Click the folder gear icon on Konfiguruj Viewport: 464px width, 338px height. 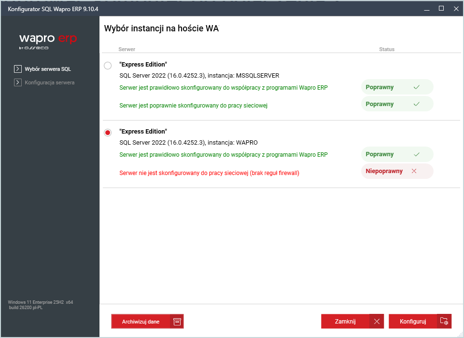pos(444,321)
